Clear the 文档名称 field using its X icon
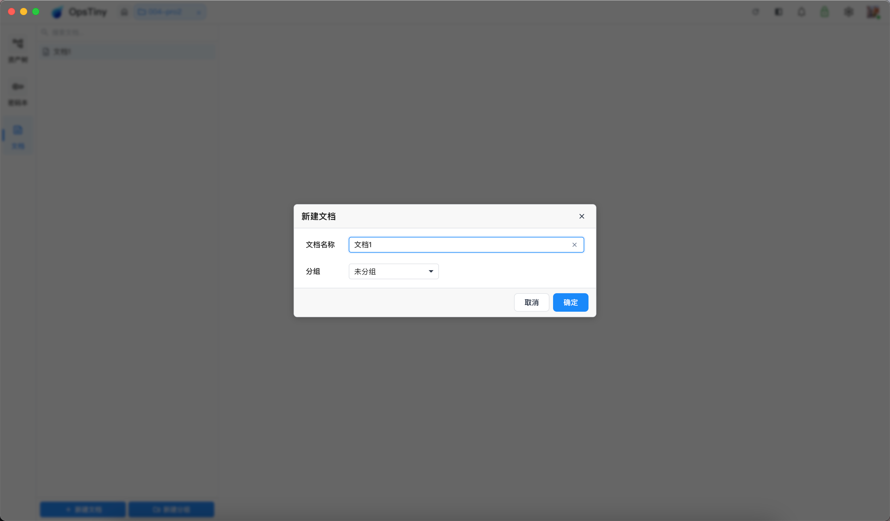Image resolution: width=890 pixels, height=521 pixels. point(575,244)
